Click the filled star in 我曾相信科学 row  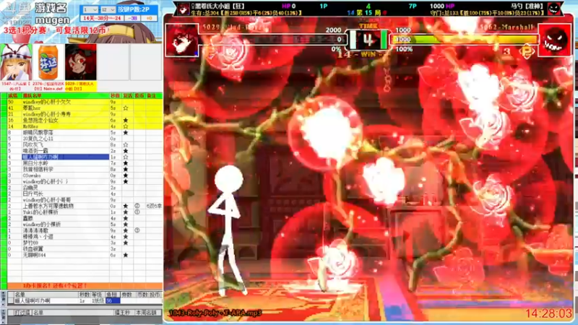(x=126, y=170)
